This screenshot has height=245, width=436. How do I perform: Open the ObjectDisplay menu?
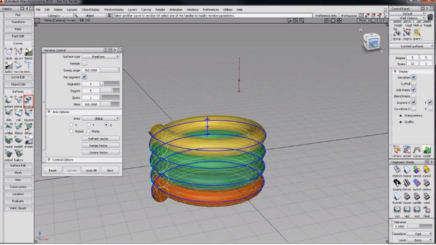click(x=91, y=10)
